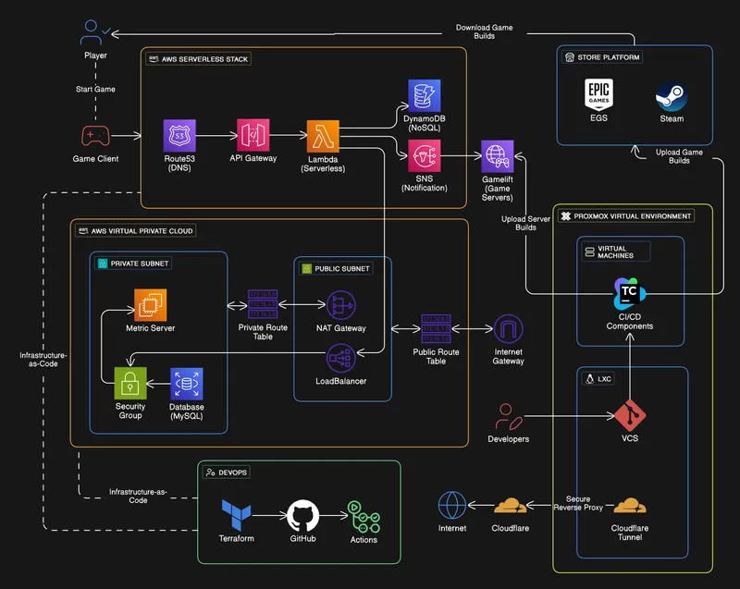Click the AWS Serverless Stack group label
Viewport: 740px width, 589px height.
click(x=198, y=59)
